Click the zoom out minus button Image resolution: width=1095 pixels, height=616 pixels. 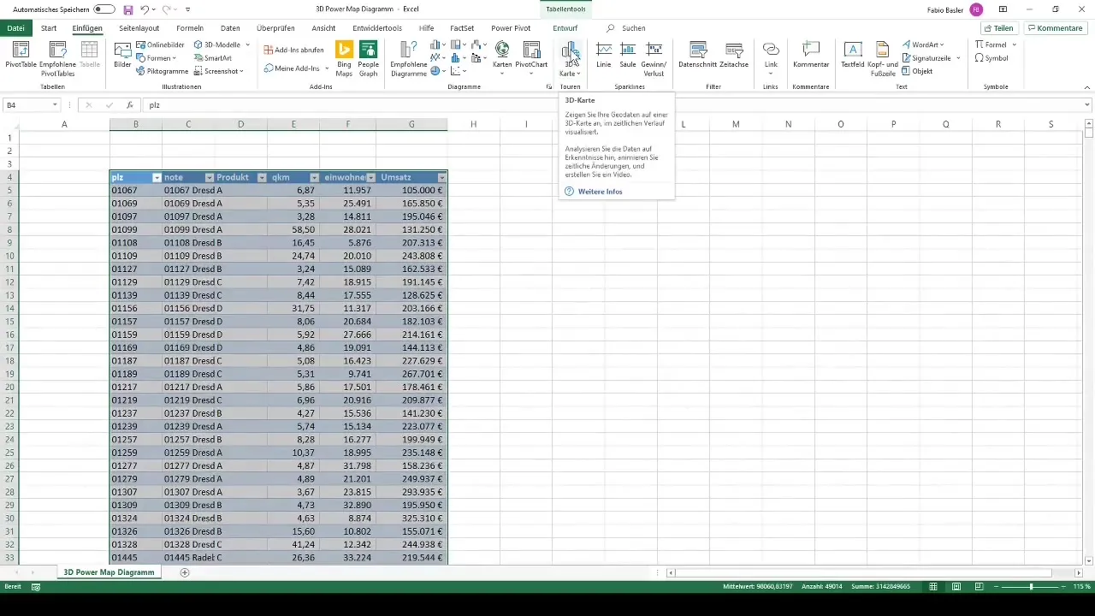tap(996, 587)
